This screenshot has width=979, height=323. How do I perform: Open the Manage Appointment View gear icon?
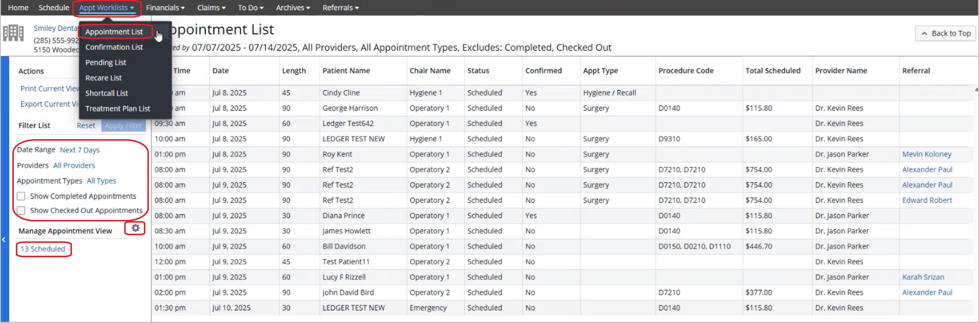pyautogui.click(x=135, y=228)
